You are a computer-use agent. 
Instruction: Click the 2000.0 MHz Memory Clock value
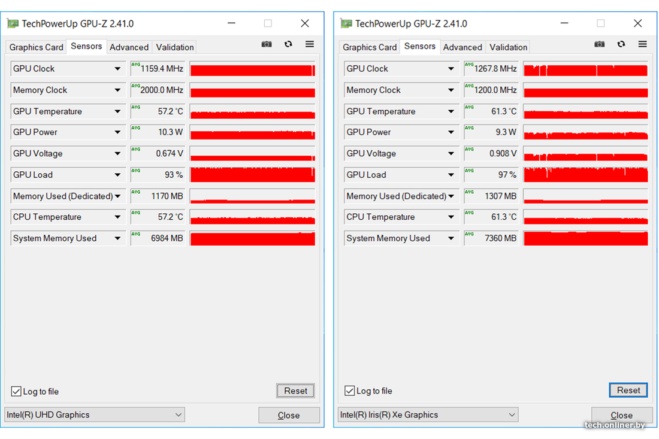[x=158, y=90]
